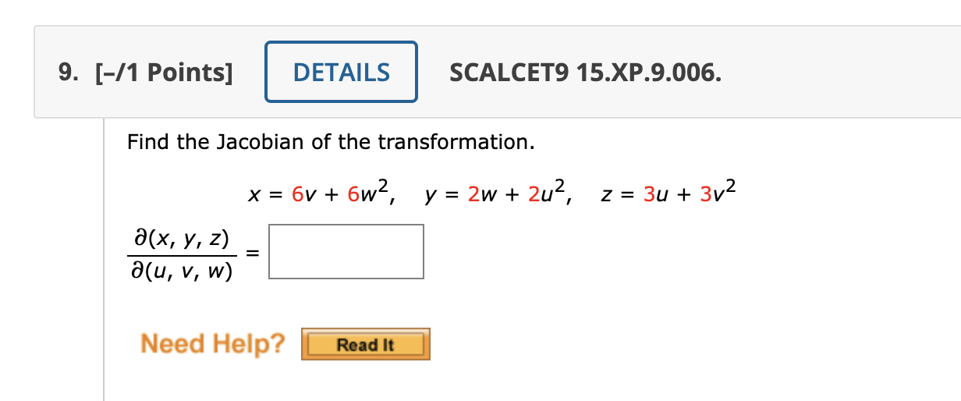The image size is (961, 401).
Task: Focus the Jacobian answer input box
Action: tap(346, 251)
